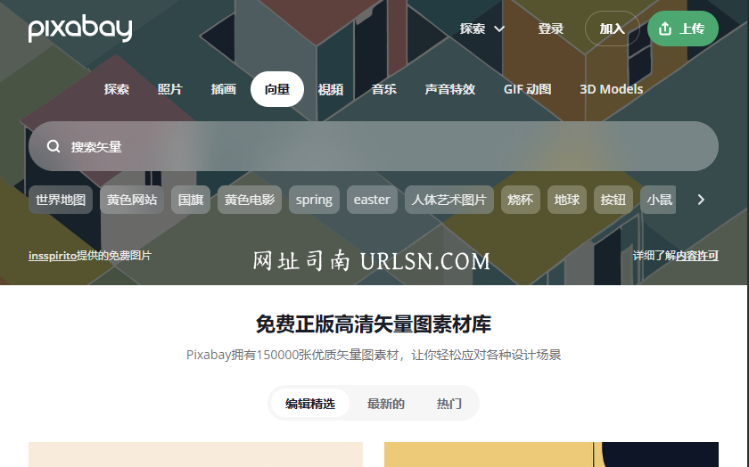Screen dimensions: 749x467
Task: Select the 编辑精选 filter
Action: coord(310,404)
